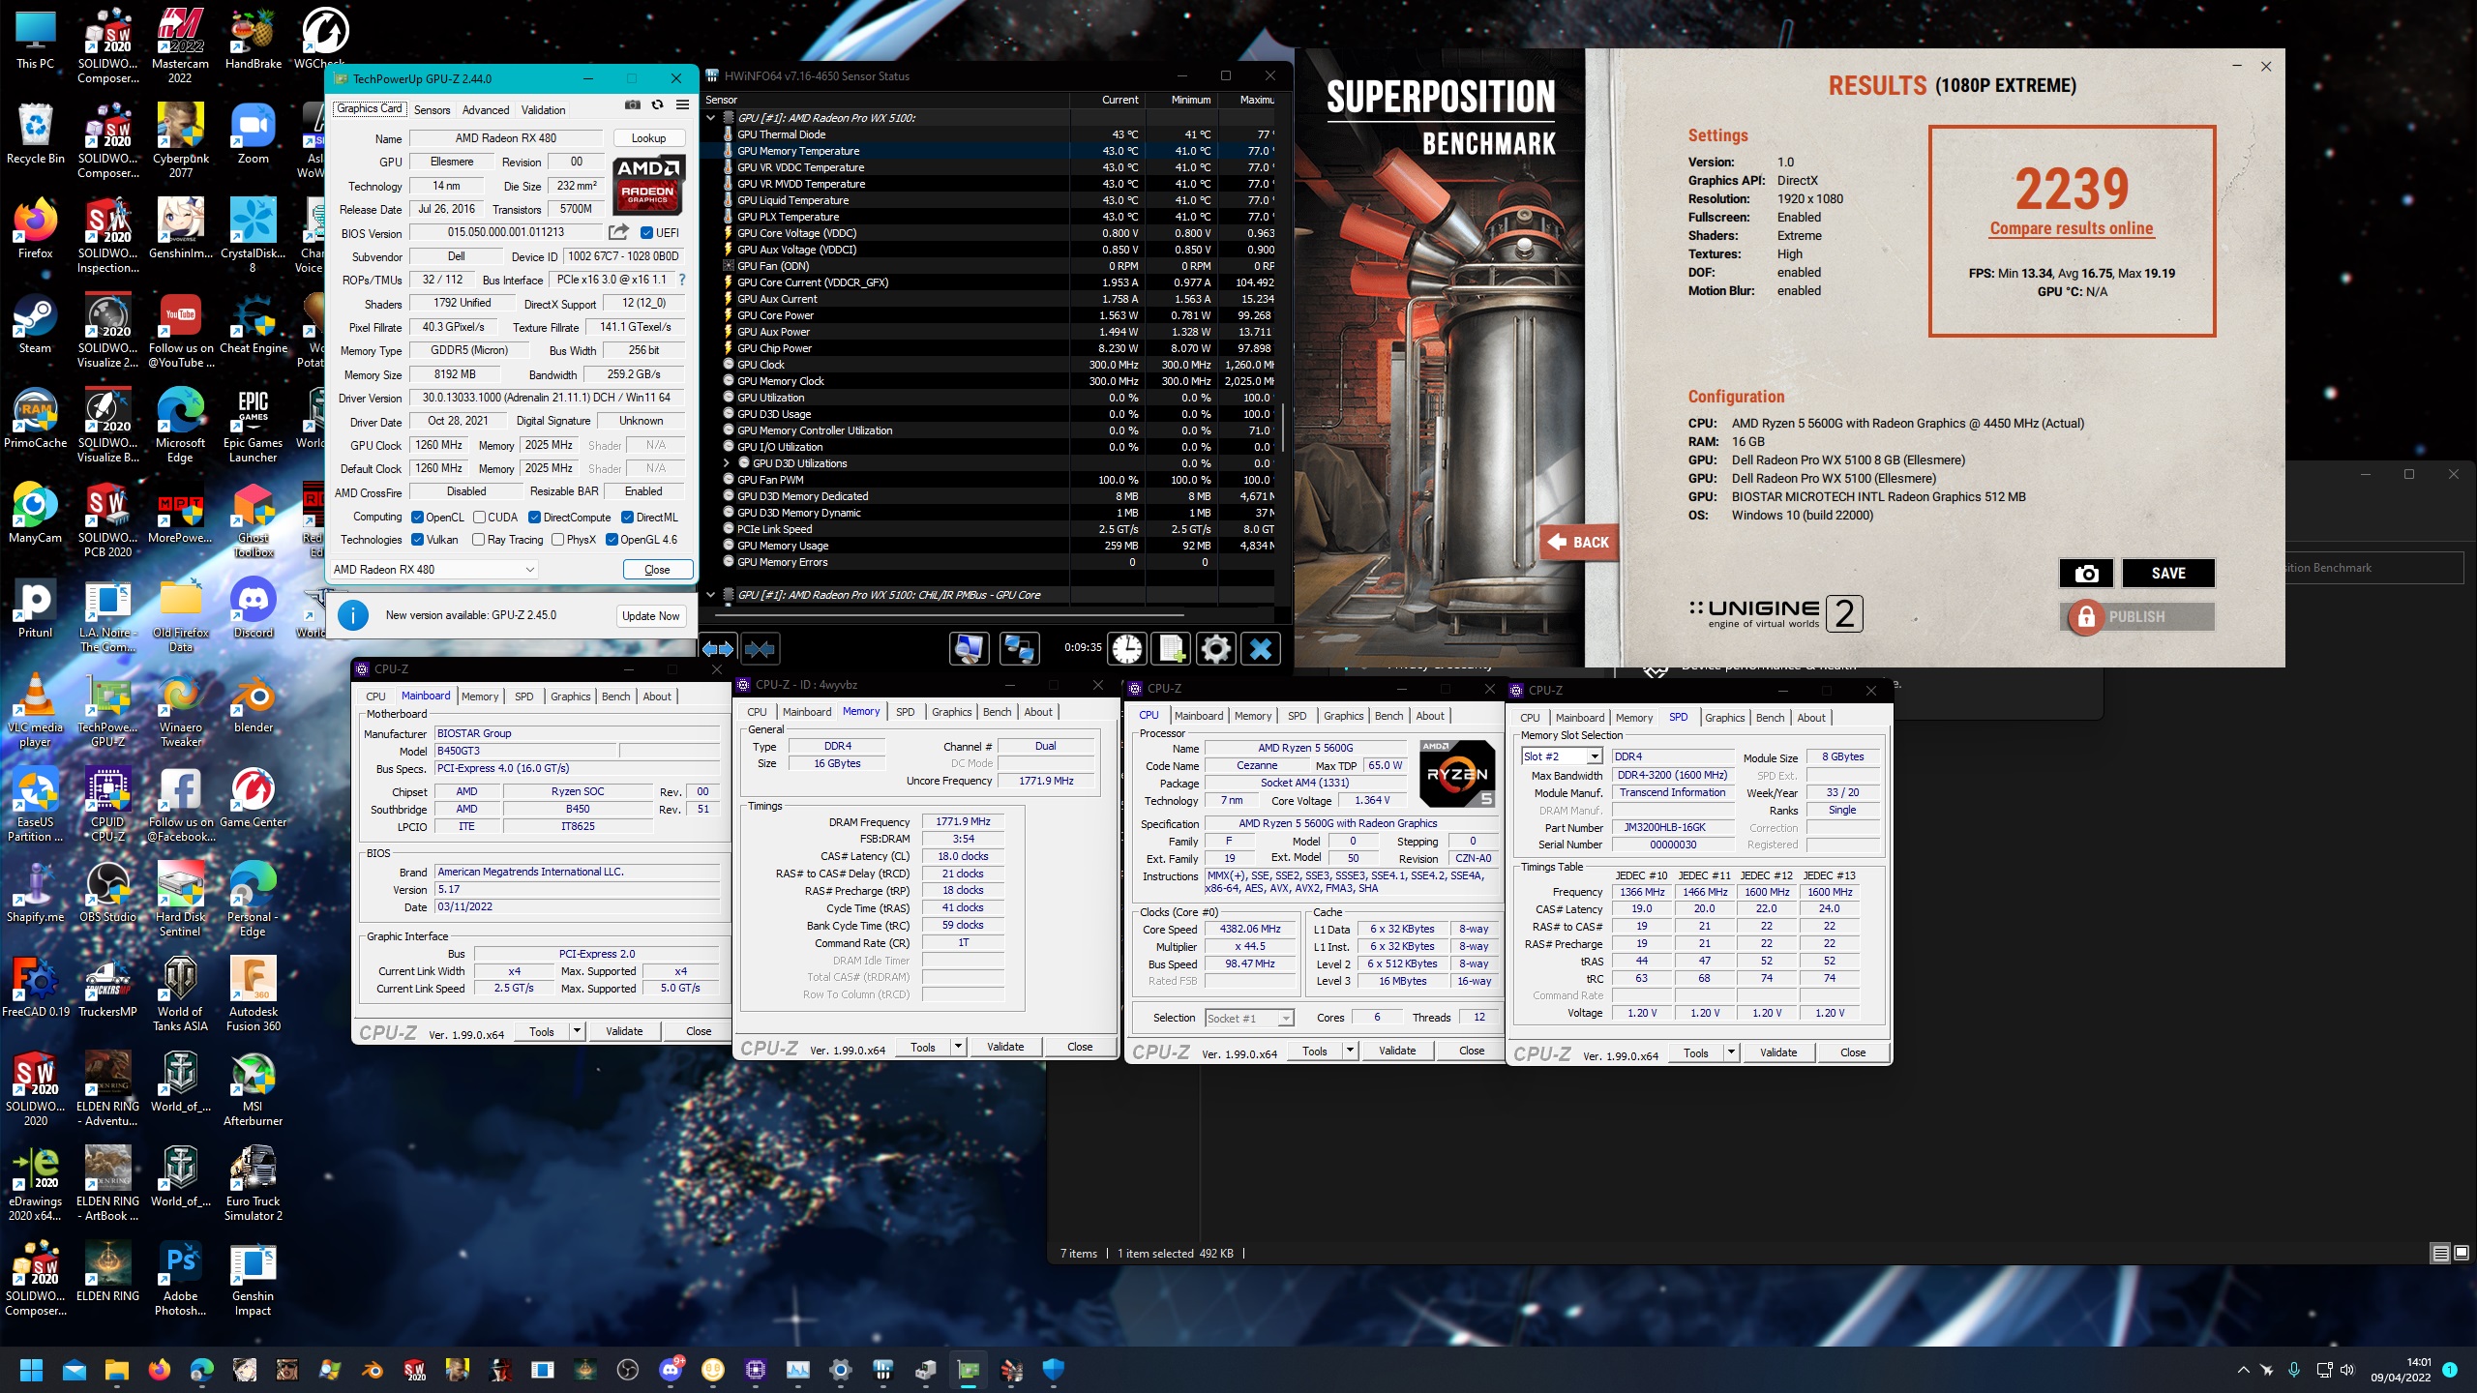Click HWiNFO reset clock icon
This screenshot has height=1393, width=2477.
tap(1126, 649)
